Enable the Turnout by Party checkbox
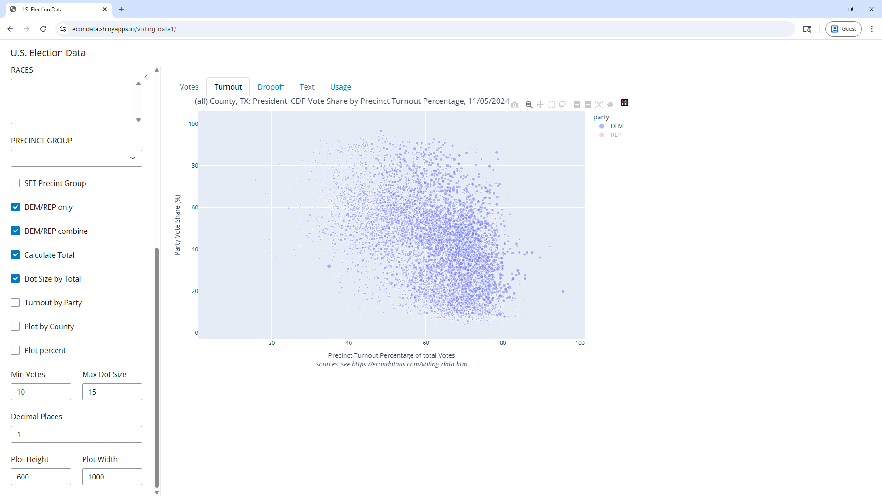The image size is (882, 496). (16, 303)
